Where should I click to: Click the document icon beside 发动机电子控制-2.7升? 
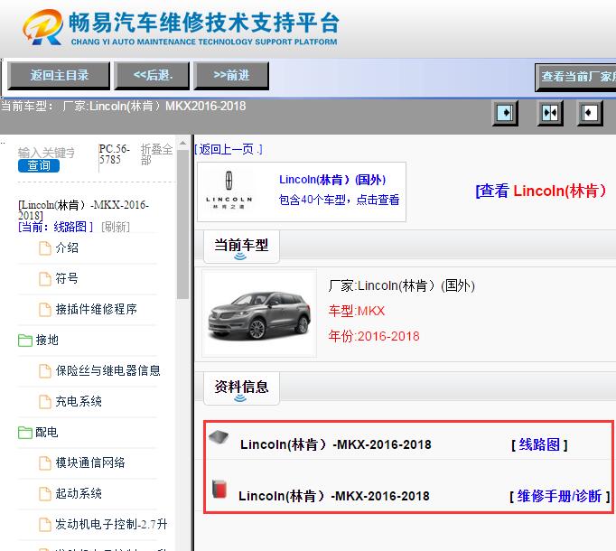[45, 524]
